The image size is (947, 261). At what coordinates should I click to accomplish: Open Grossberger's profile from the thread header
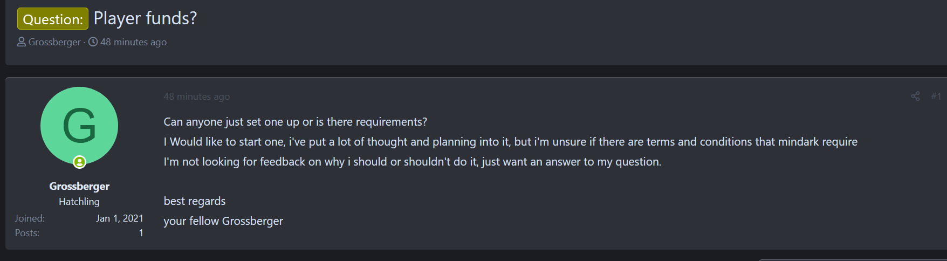(x=54, y=42)
